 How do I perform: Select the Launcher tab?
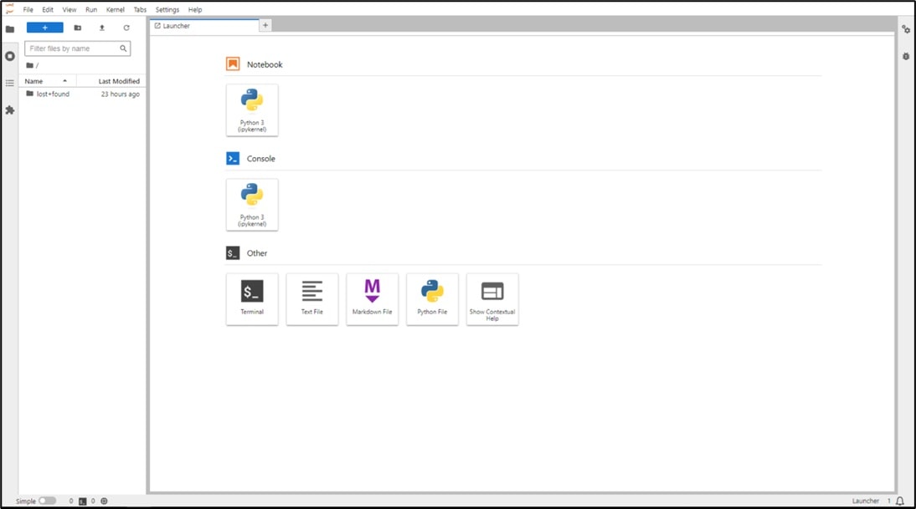pyautogui.click(x=203, y=26)
